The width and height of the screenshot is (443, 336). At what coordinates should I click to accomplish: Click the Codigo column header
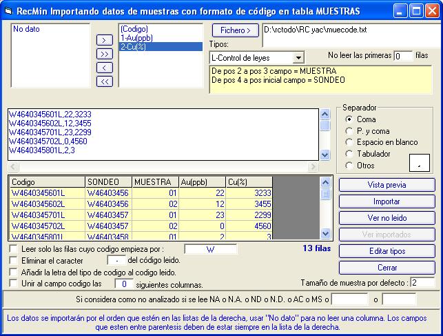[47, 182]
